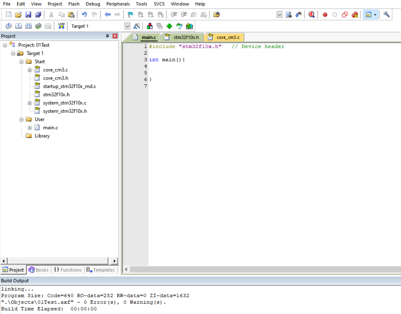Click the Save All icon
The width and height of the screenshot is (401, 314).
[x=38, y=15]
